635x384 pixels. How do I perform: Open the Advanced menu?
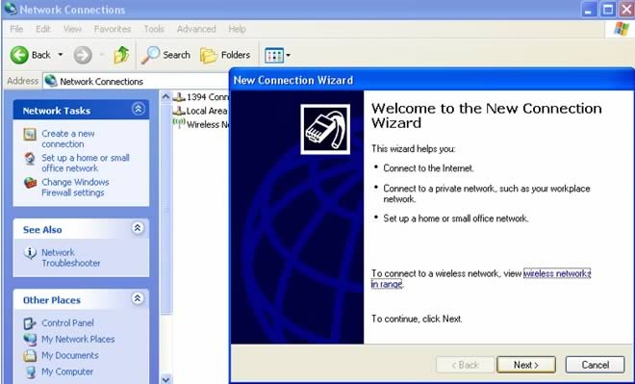click(x=196, y=29)
